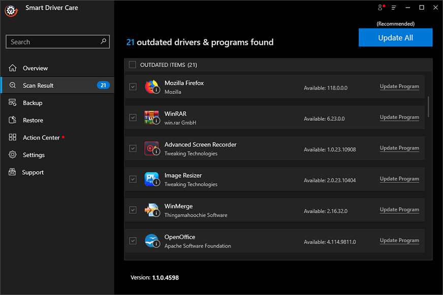The image size is (443, 295).
Task: Uncheck the Mozilla Firefox checkbox
Action: click(x=133, y=87)
